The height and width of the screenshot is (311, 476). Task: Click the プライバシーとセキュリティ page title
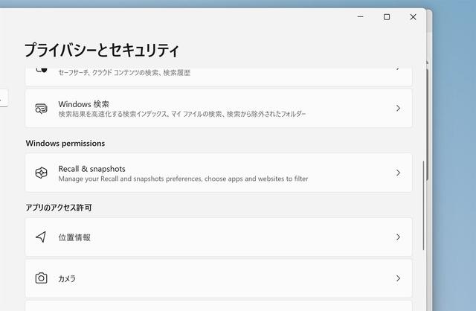coord(101,50)
